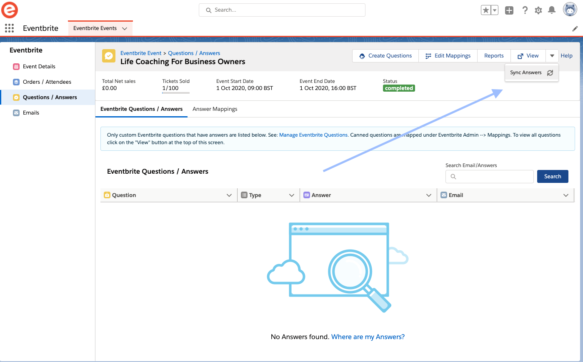
Task: Click the Eventbrite Event breadcrumb link
Action: [141, 53]
